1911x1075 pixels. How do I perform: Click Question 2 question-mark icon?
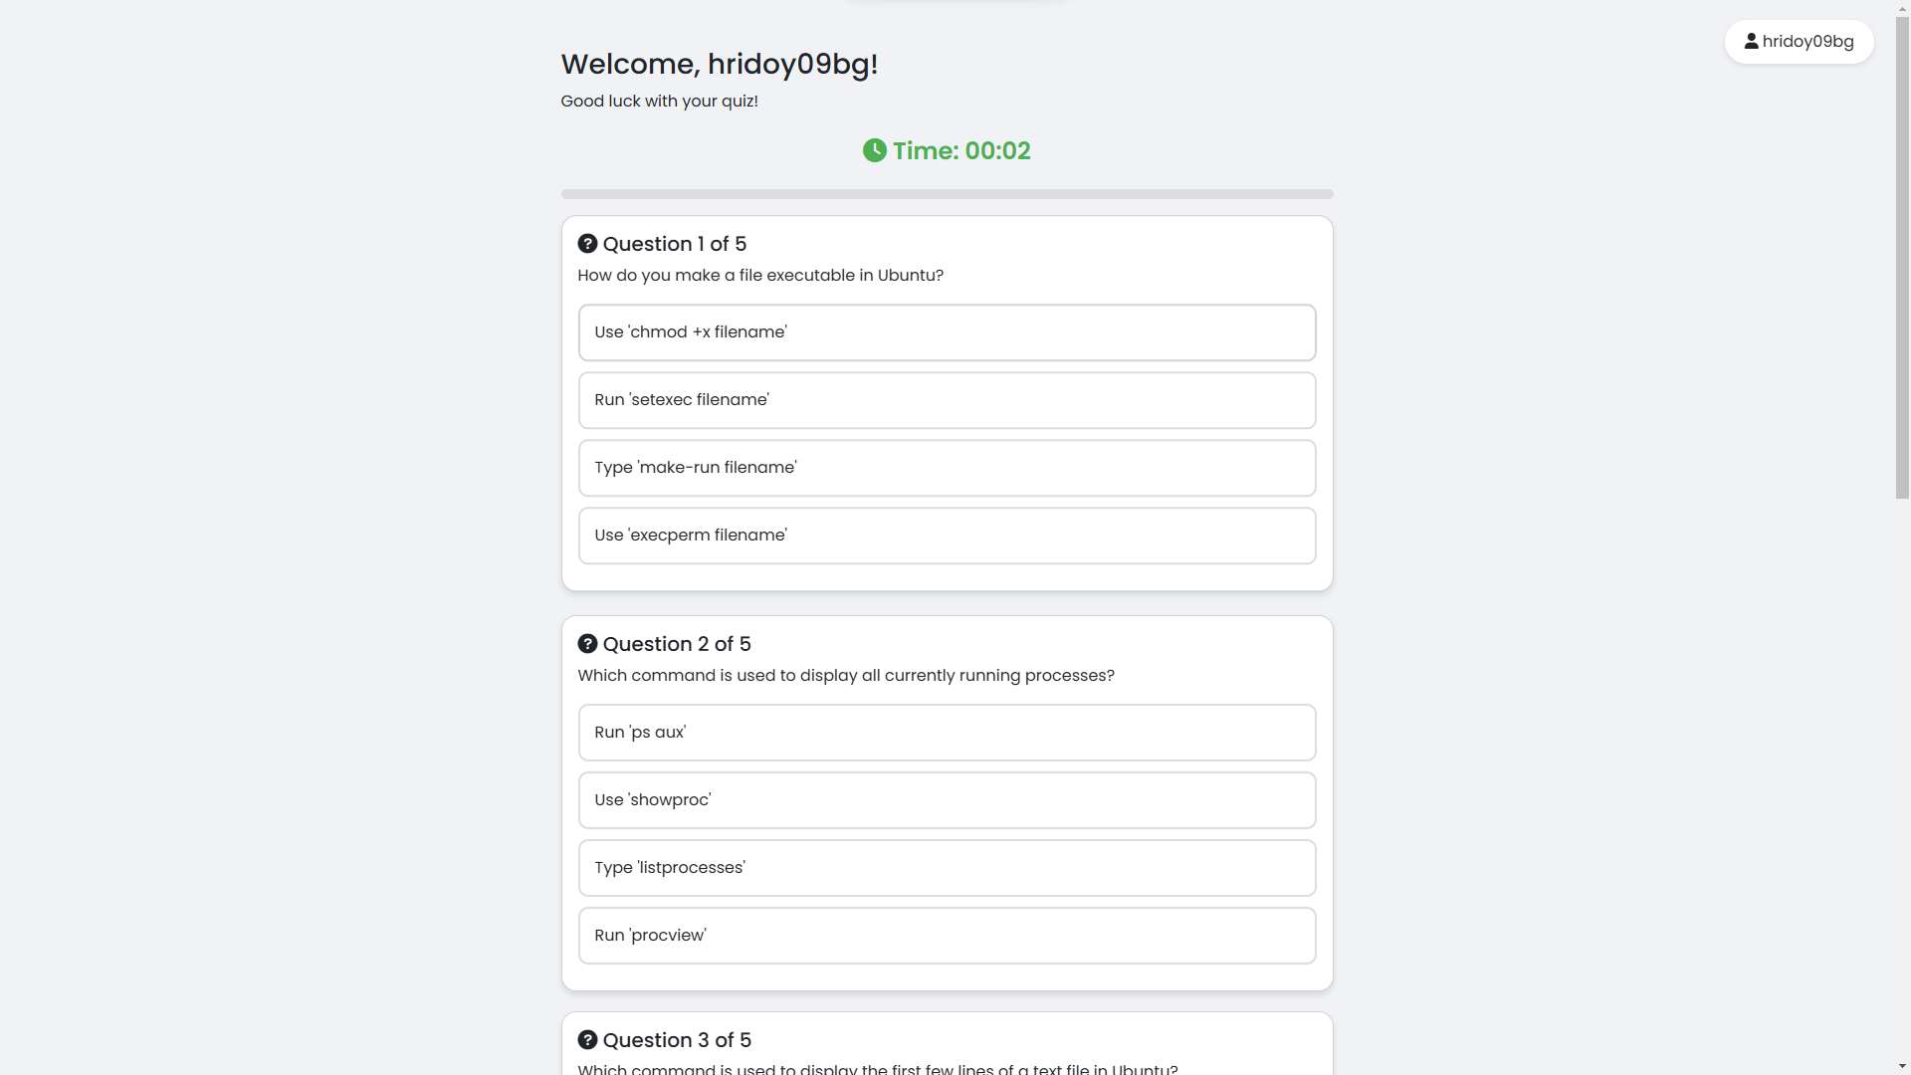(x=587, y=644)
